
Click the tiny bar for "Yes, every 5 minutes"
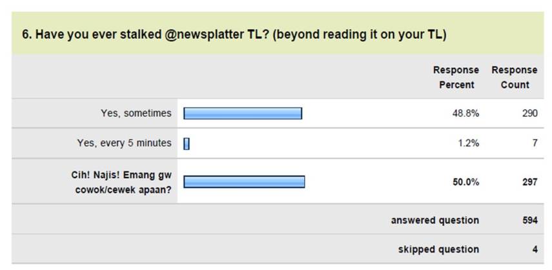click(187, 144)
